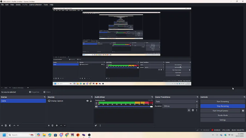Select Scene in Scenes list
This screenshot has width=246, height=138.
[x=23, y=101]
